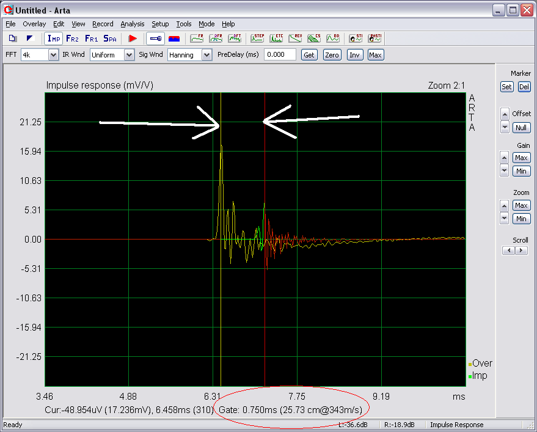The width and height of the screenshot is (537, 432).
Task: Open the Spa spectrum analyzer mode
Action: (x=110, y=38)
